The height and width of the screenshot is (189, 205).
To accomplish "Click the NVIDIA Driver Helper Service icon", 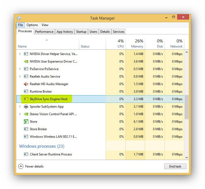I will (26, 54).
